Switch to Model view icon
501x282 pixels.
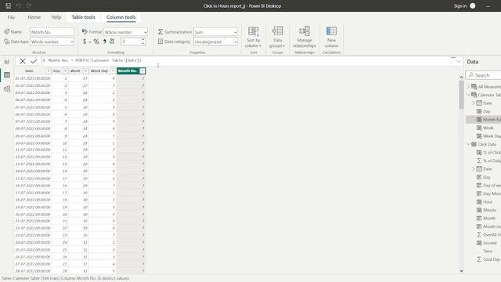point(7,89)
